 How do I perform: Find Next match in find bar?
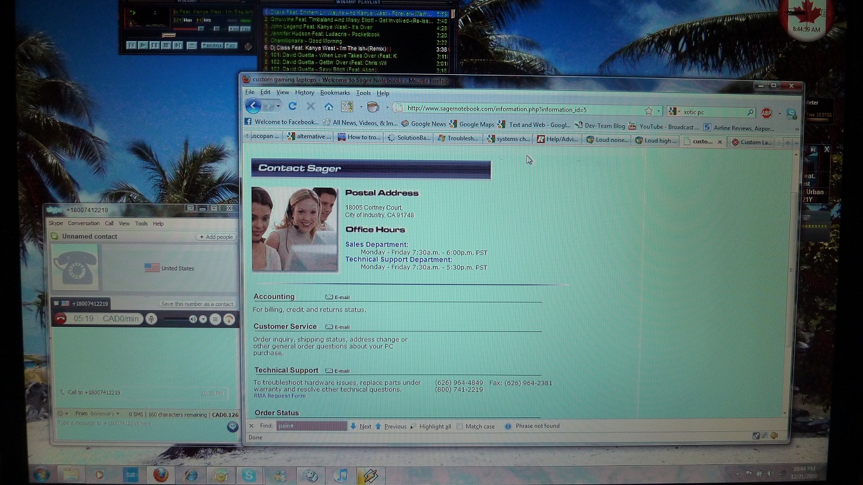pyautogui.click(x=360, y=426)
